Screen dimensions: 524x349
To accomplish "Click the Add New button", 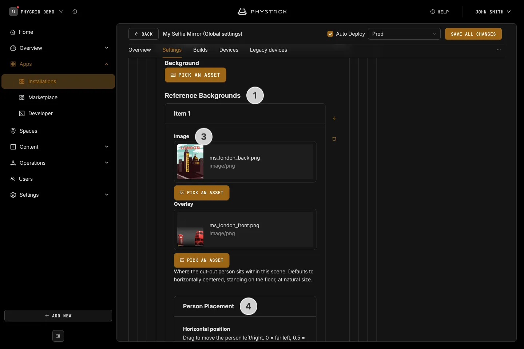I will (x=58, y=316).
